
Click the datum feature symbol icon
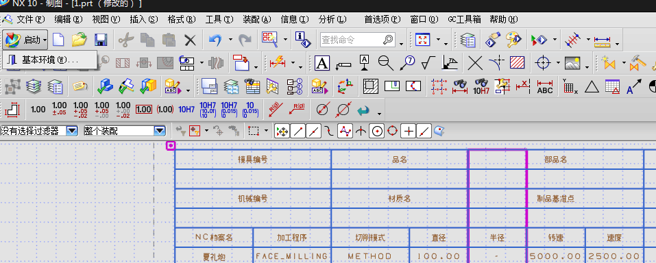click(x=365, y=63)
